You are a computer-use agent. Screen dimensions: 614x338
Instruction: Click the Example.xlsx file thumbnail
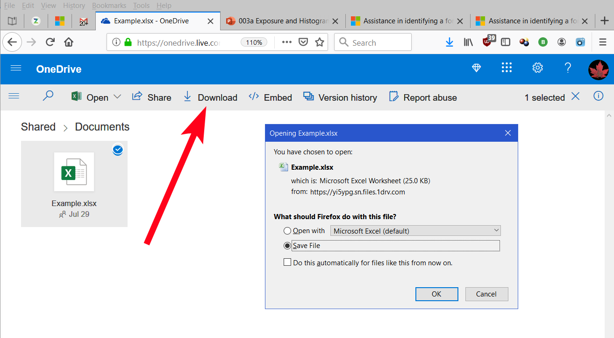74,172
